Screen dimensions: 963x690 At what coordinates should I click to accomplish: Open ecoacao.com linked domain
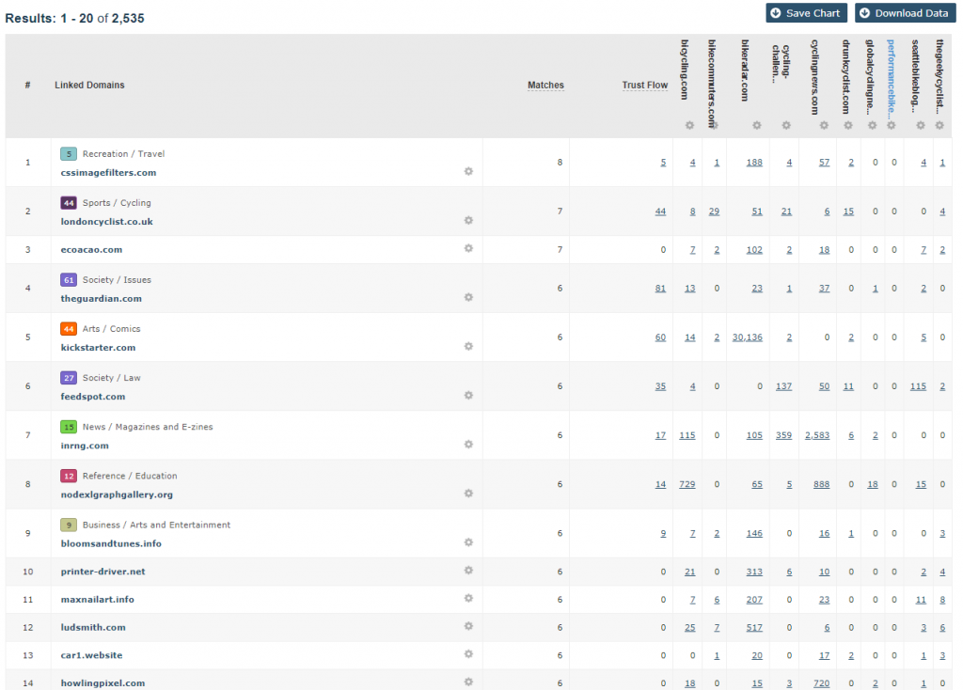(91, 250)
